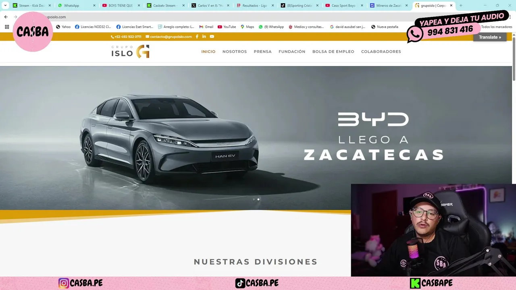This screenshot has height=290, width=516.
Task: Open the PRENSA menu item
Action: pyautogui.click(x=262, y=52)
